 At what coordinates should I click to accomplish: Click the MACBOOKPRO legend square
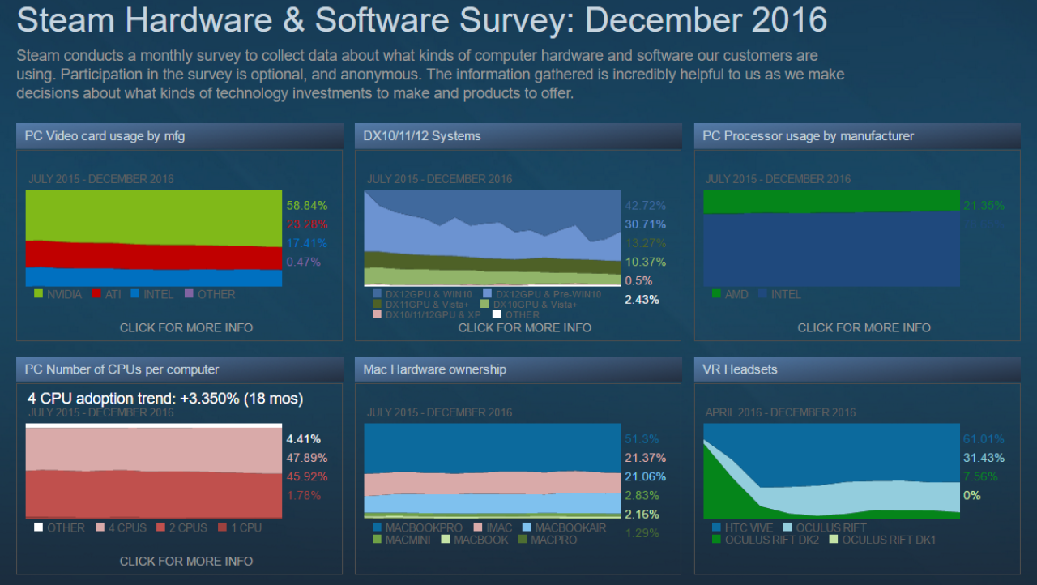[377, 527]
